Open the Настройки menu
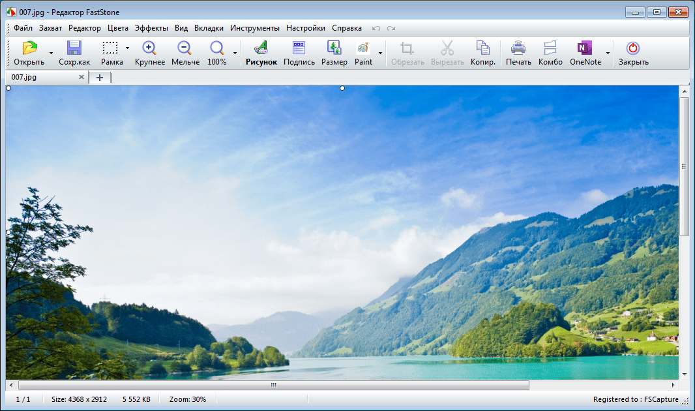Viewport: 695px width, 411px height. tap(306, 28)
